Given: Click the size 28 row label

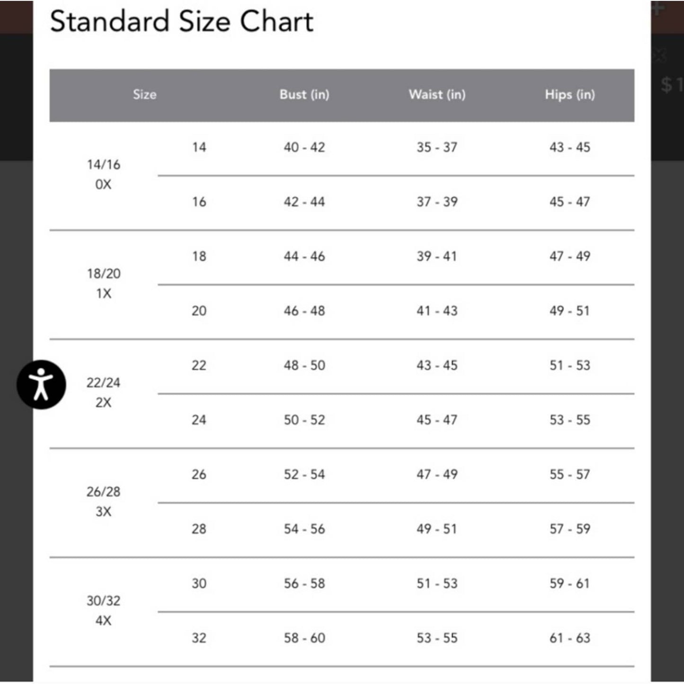Looking at the screenshot, I should [199, 529].
